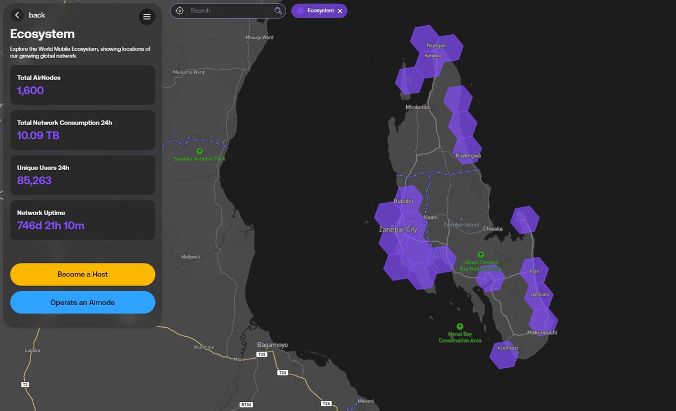Viewport: 676px width, 411px height.
Task: Click the 'Lugoba' map label
Action: 33,350
